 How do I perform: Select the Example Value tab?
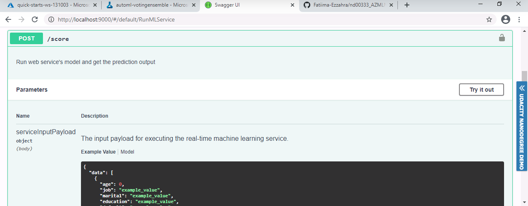98,152
